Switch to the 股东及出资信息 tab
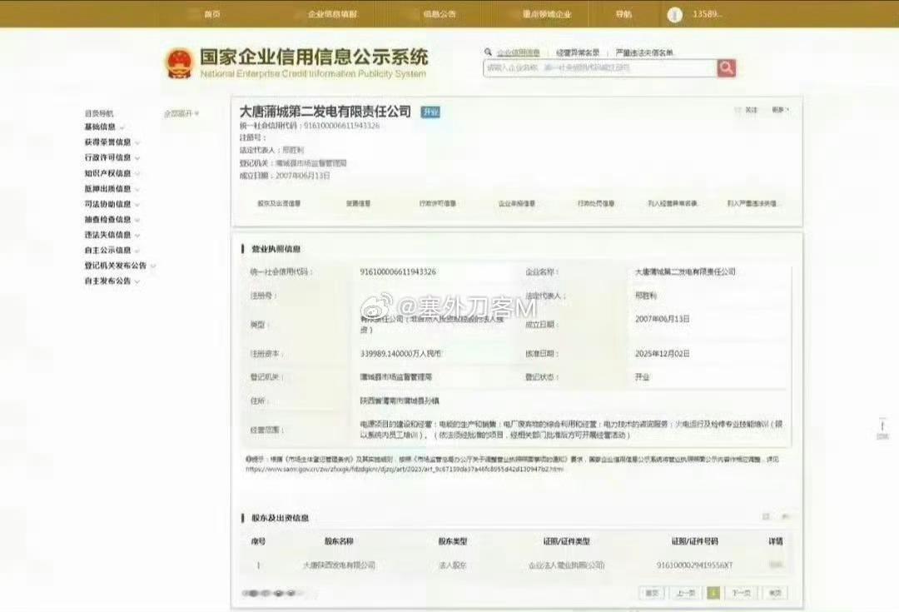Image resolution: width=899 pixels, height=612 pixels. [x=279, y=204]
